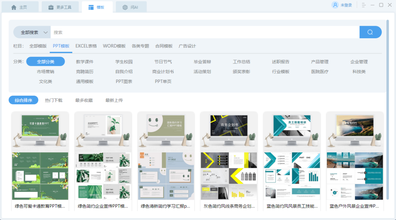Click the user avatar icon
Image resolution: width=396 pixels, height=220 pixels.
335,5
